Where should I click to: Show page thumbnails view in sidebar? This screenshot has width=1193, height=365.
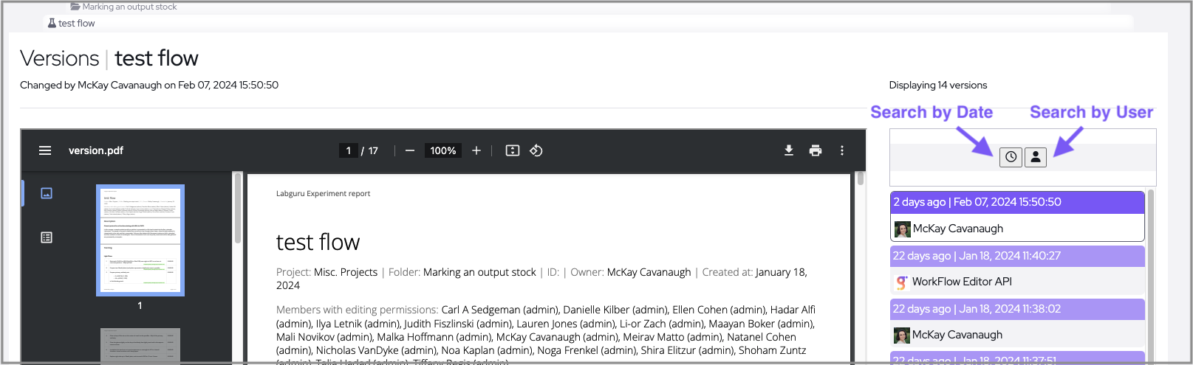(x=47, y=193)
